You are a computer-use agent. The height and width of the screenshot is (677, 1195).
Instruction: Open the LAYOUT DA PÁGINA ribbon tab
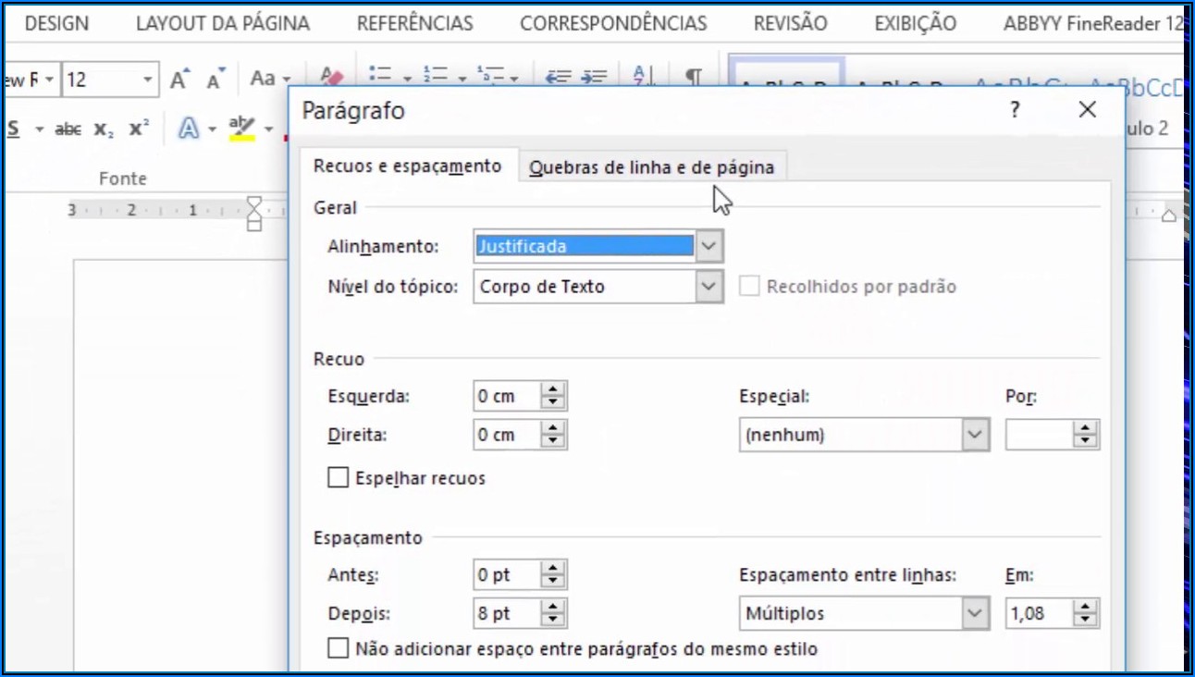[x=223, y=24]
